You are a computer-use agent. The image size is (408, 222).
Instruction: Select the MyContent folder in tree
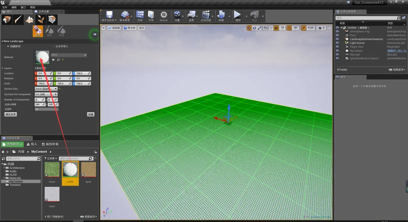pos(16,181)
